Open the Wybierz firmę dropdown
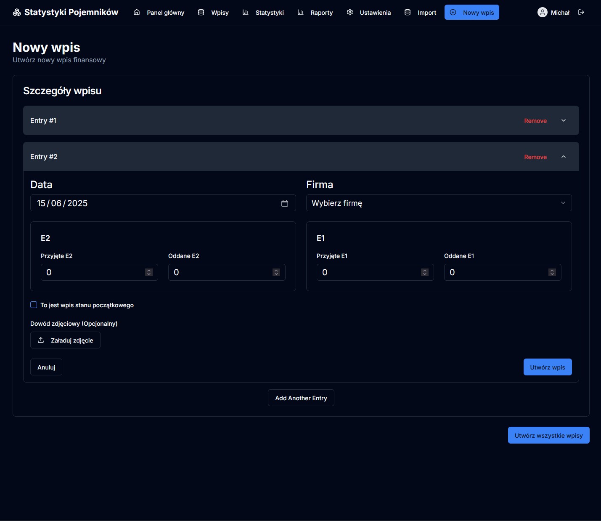This screenshot has height=521, width=601. click(x=439, y=203)
